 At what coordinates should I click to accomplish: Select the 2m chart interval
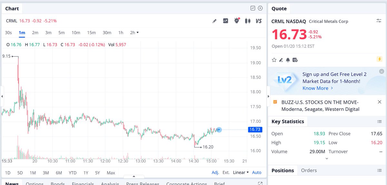pos(35,33)
